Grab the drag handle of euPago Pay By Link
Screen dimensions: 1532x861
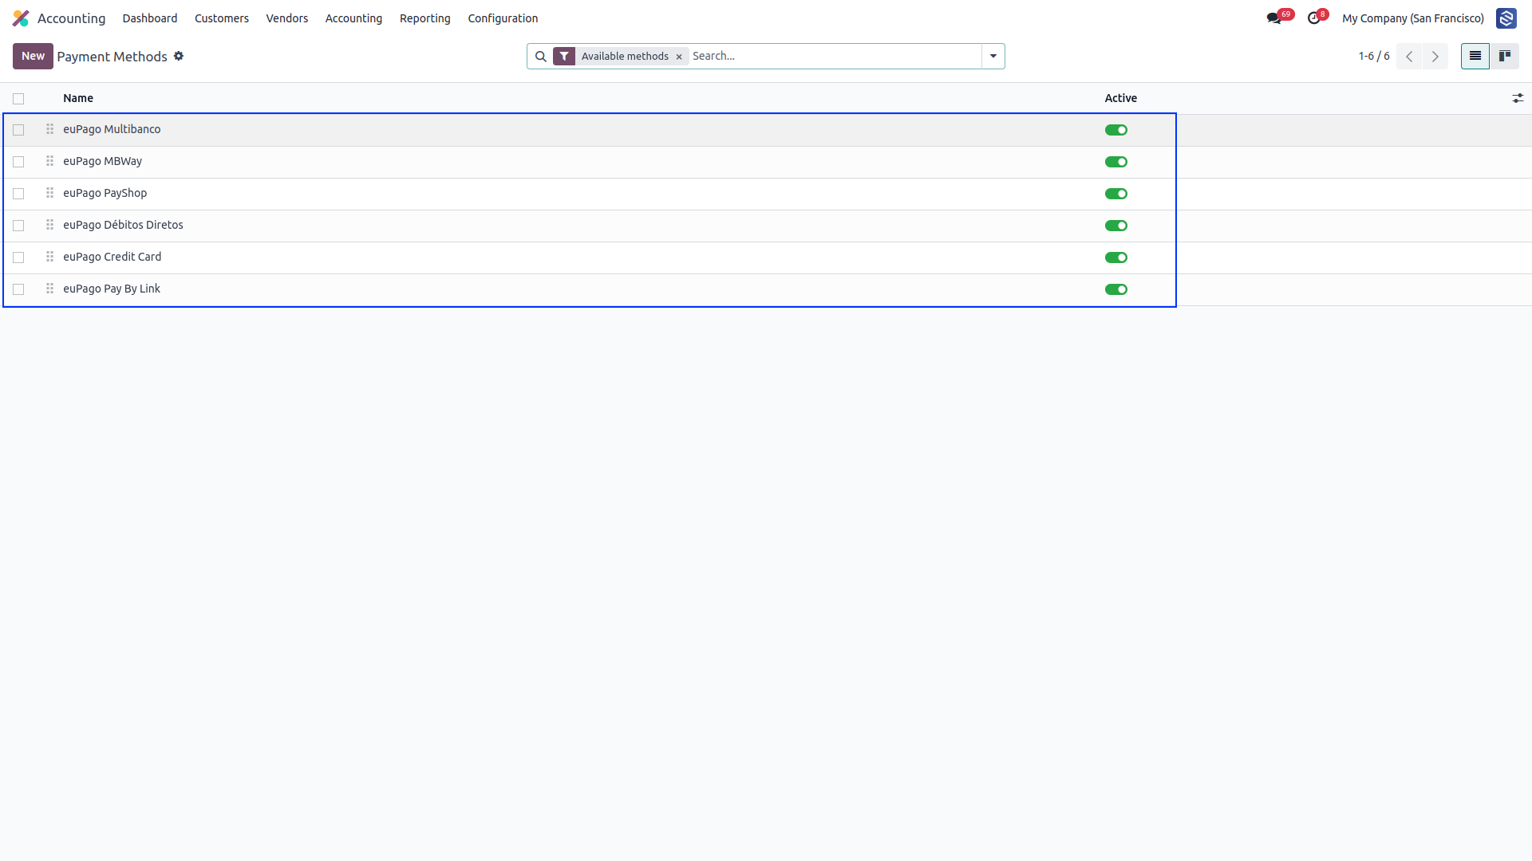pyautogui.click(x=49, y=289)
